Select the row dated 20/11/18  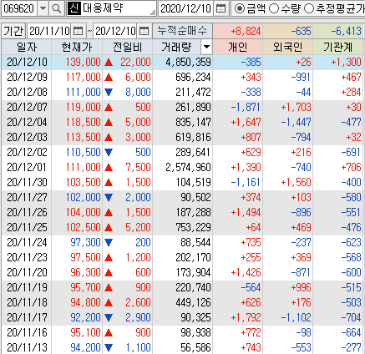[x=182, y=302]
